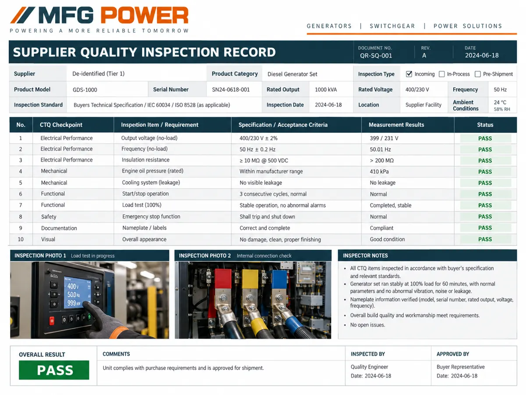Click result No leakage
The height and width of the screenshot is (395, 526).
[x=383, y=183]
